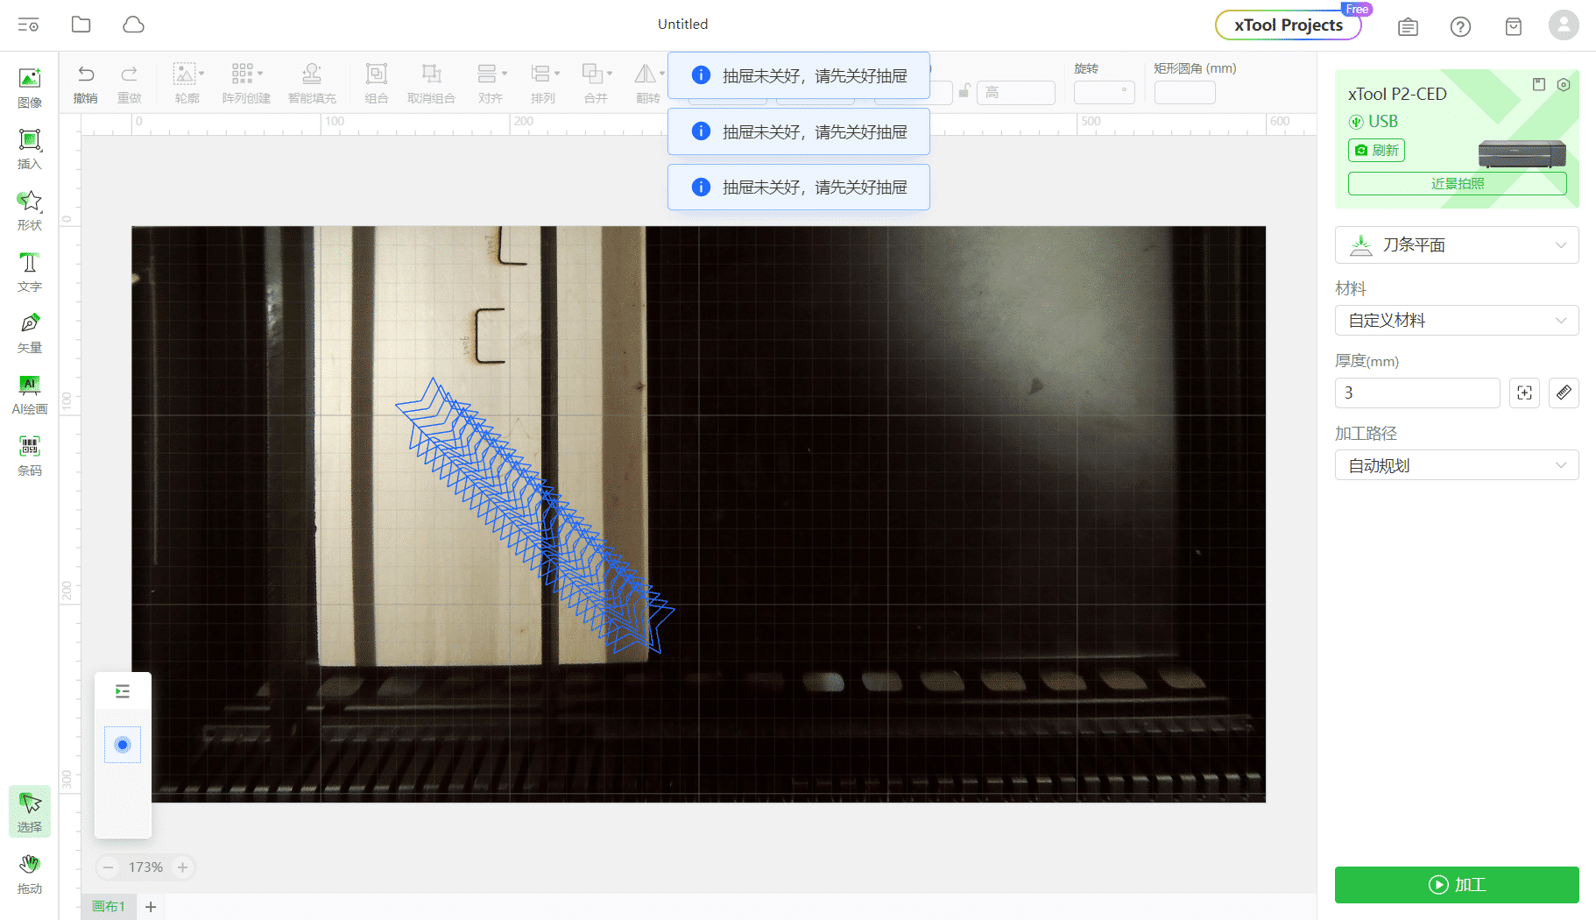Open the top-left menu settings icon
Image resolution: width=1596 pixels, height=920 pixels.
28,25
